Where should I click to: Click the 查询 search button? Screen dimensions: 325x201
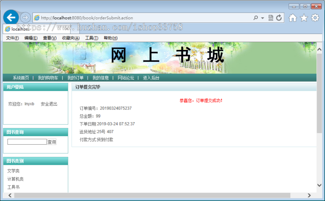coord(52,142)
